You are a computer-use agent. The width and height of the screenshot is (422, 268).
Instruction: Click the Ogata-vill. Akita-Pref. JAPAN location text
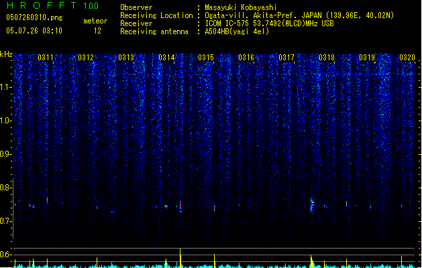pyautogui.click(x=299, y=15)
